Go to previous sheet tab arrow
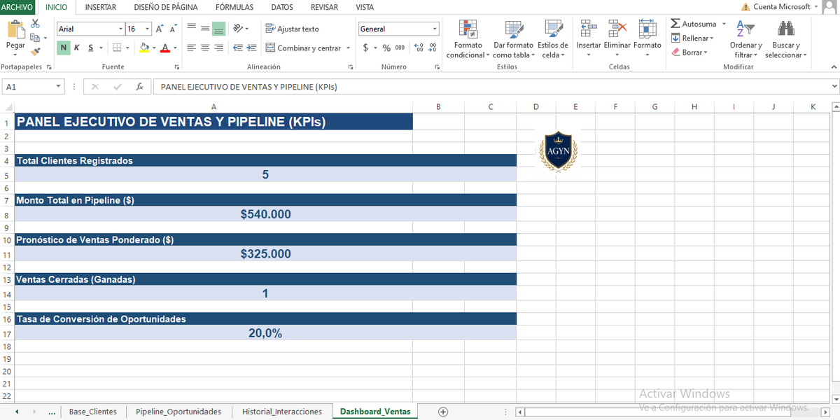Screen dimensions: 840x420 (16, 412)
